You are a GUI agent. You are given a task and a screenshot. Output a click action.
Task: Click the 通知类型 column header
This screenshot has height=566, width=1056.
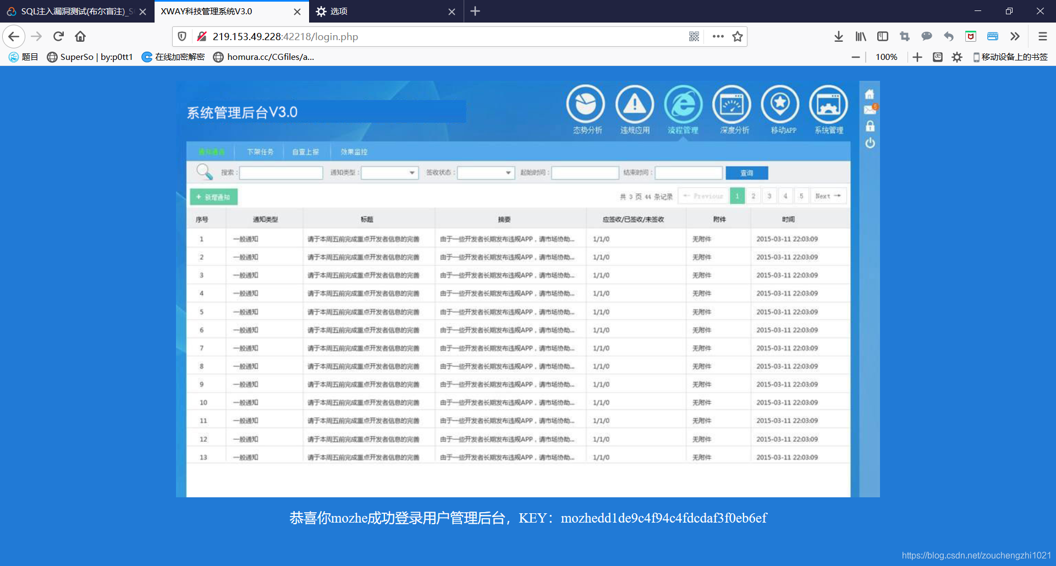(265, 219)
